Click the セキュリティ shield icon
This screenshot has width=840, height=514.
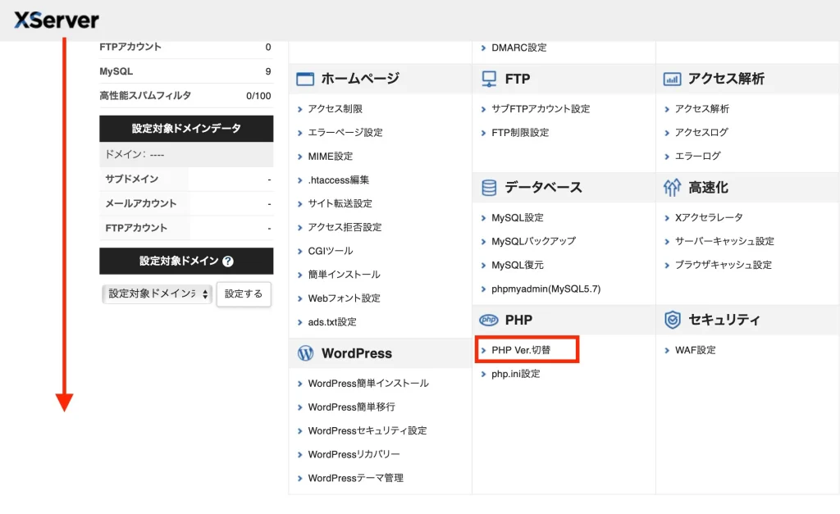(x=673, y=320)
